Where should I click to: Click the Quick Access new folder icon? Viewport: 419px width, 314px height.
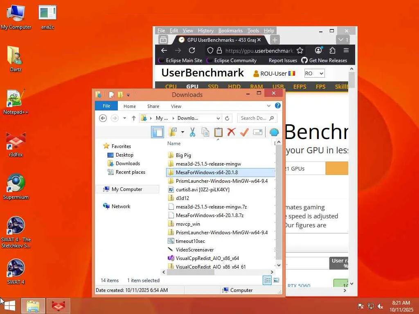pyautogui.click(x=120, y=94)
